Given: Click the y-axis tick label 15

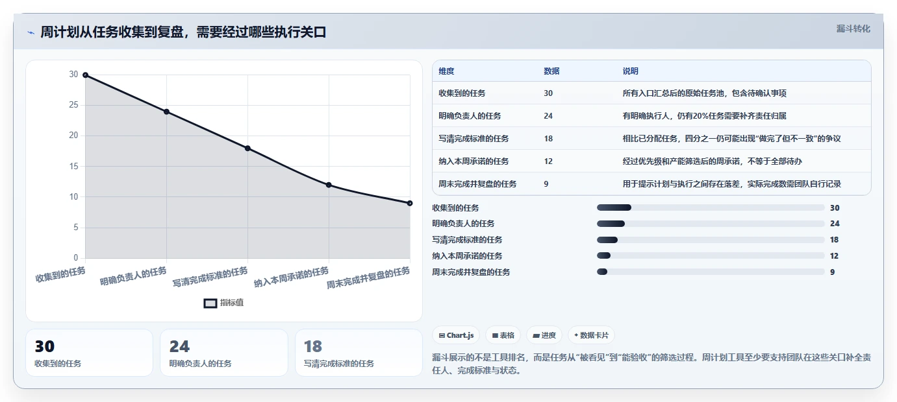Looking at the screenshot, I should pyautogui.click(x=73, y=167).
